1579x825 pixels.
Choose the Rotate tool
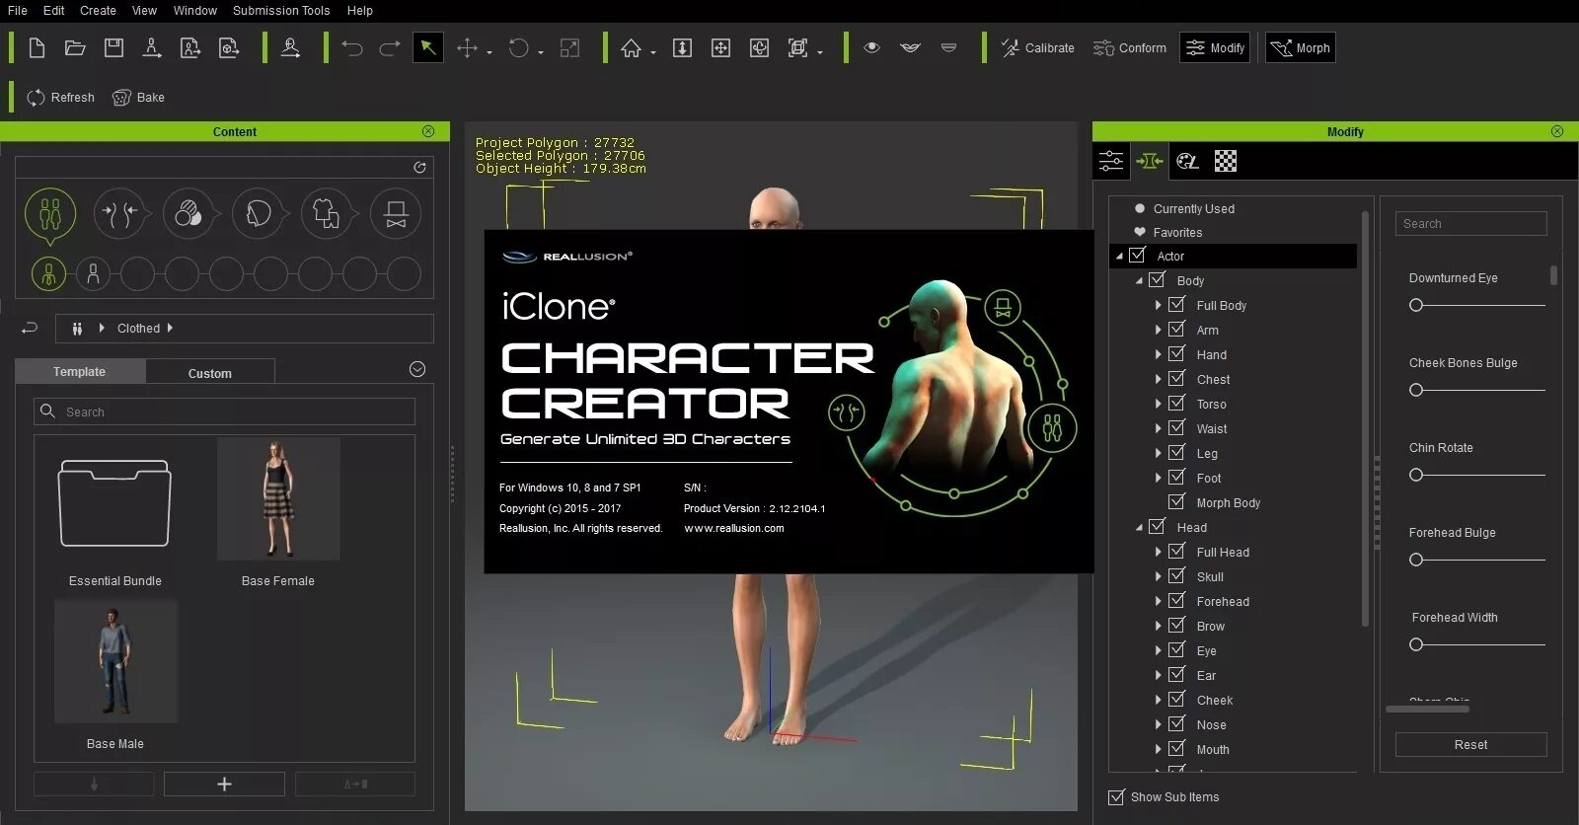tap(519, 47)
